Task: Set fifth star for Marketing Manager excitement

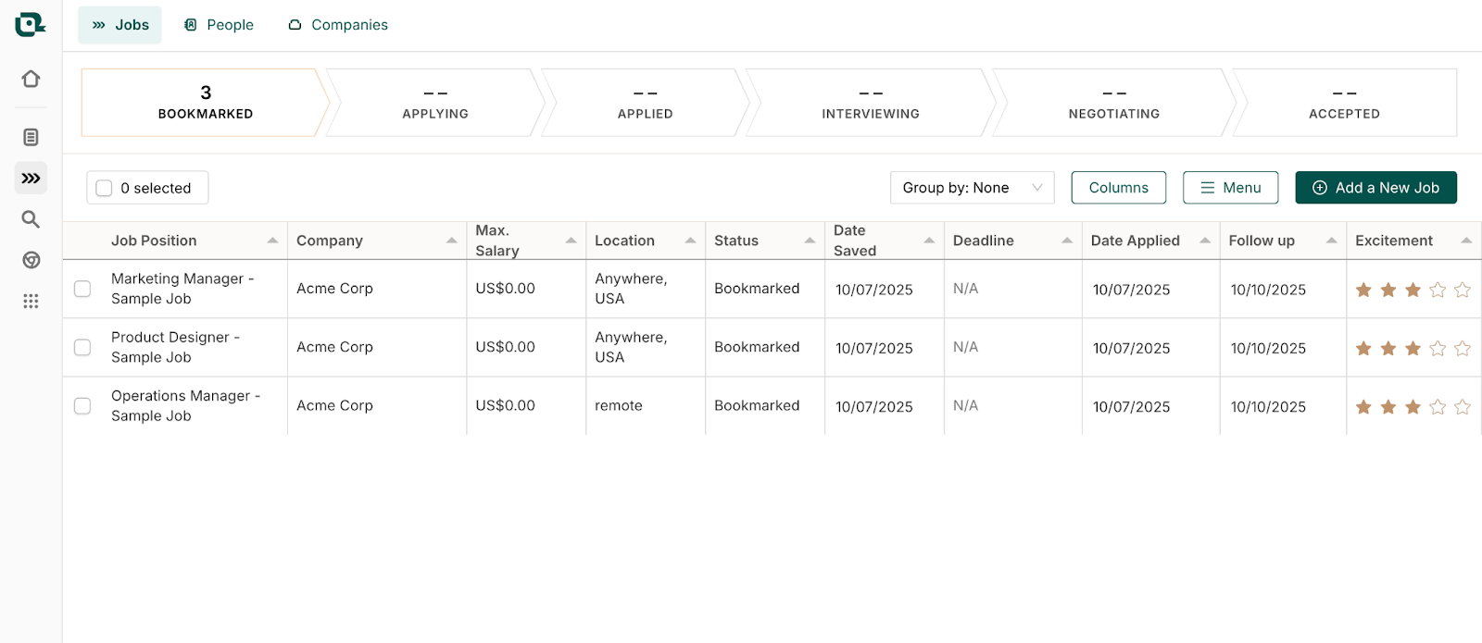Action: tap(1462, 291)
